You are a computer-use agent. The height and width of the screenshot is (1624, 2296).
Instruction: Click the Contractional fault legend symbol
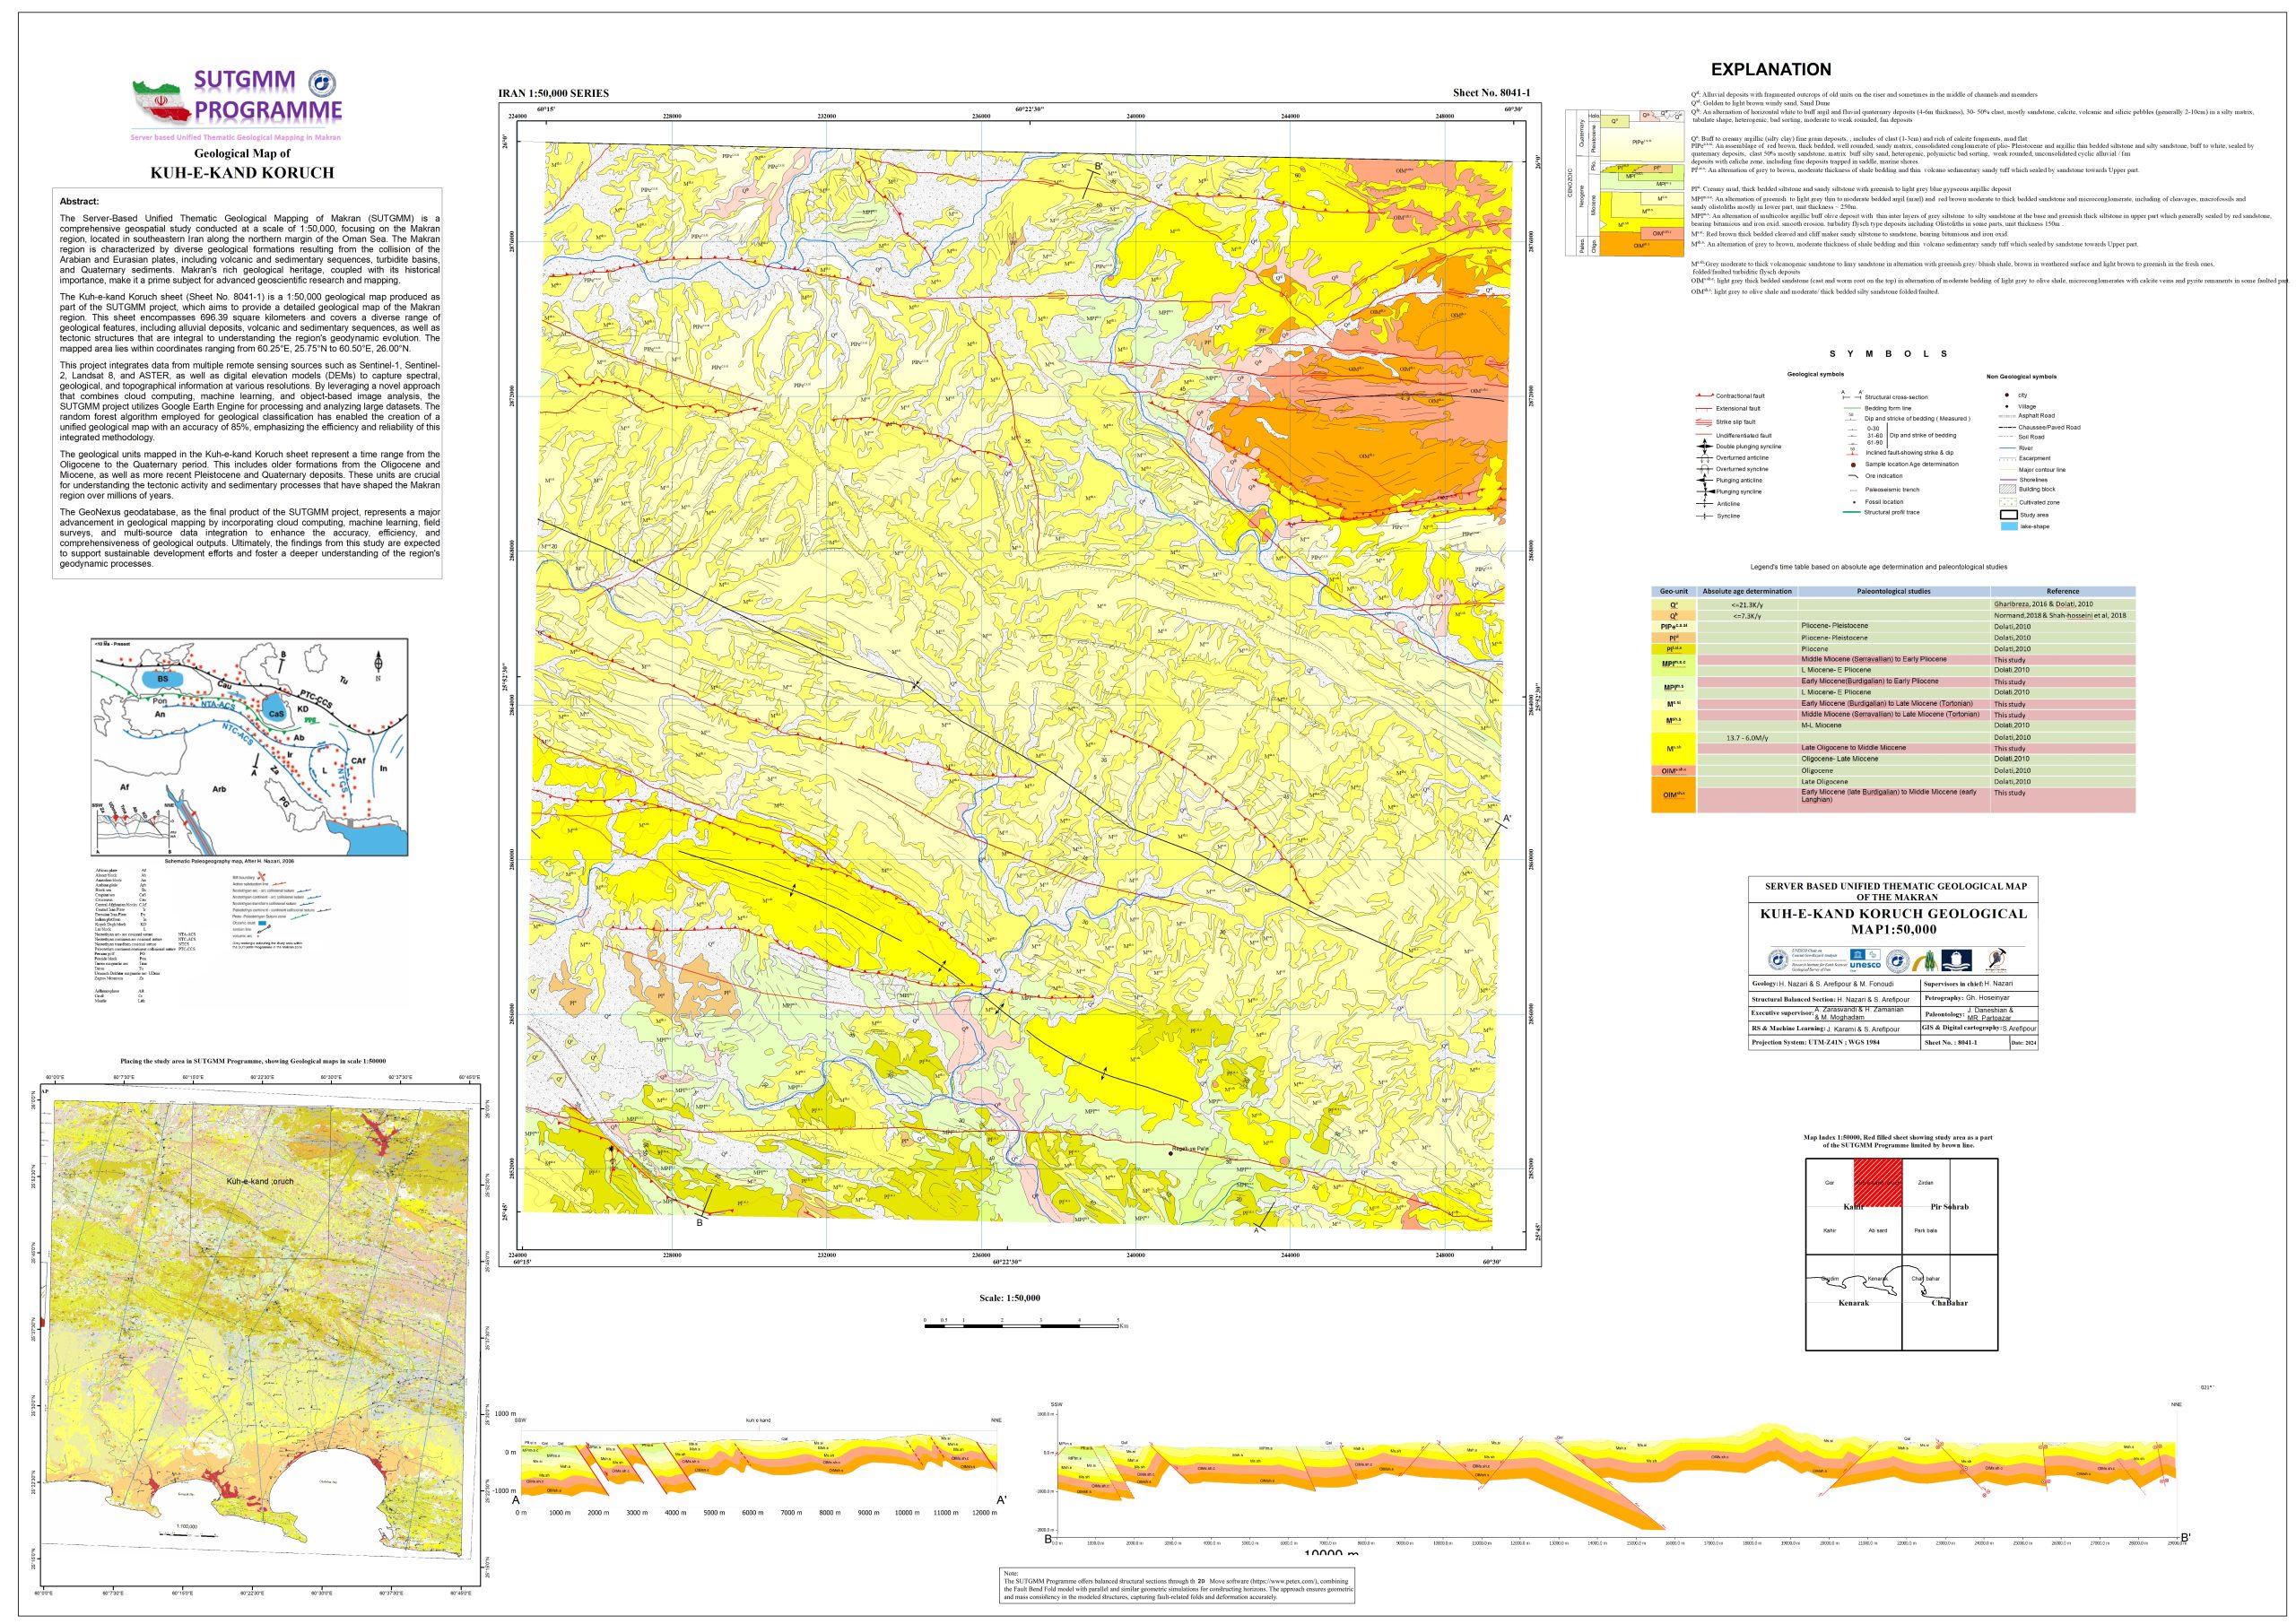[x=1705, y=396]
